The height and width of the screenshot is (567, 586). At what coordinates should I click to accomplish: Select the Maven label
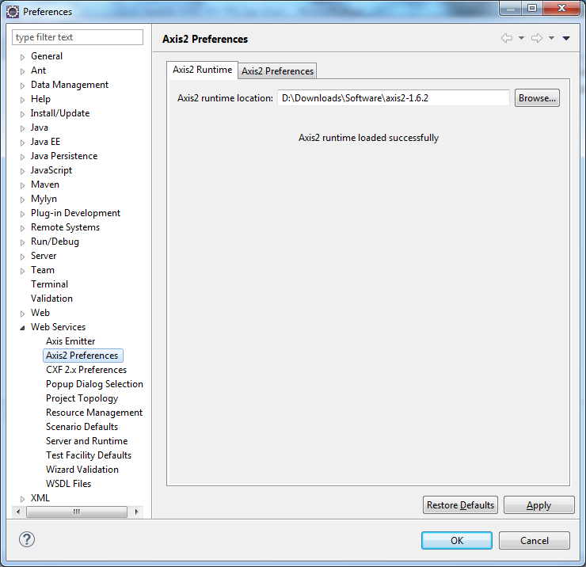(x=45, y=185)
